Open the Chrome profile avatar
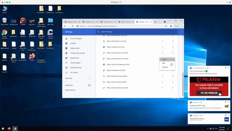 (x=171, y=26)
